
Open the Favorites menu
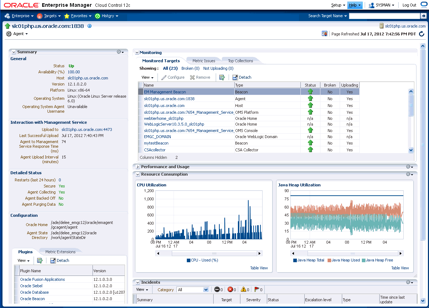coord(78,16)
